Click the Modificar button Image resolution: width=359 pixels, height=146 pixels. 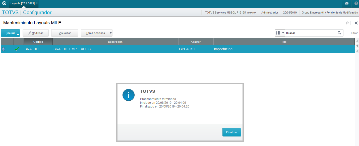pyautogui.click(x=36, y=33)
